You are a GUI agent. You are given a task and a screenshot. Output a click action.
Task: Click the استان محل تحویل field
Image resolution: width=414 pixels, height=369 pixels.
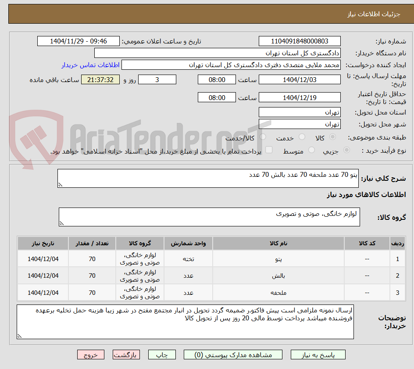click(300, 112)
